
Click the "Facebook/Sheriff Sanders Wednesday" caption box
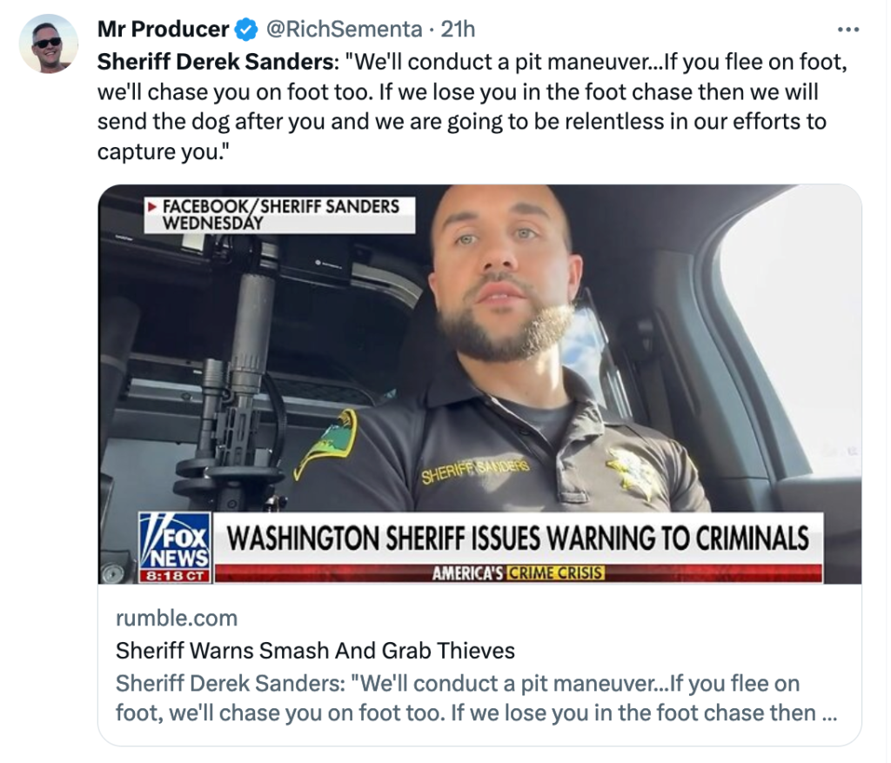(279, 215)
